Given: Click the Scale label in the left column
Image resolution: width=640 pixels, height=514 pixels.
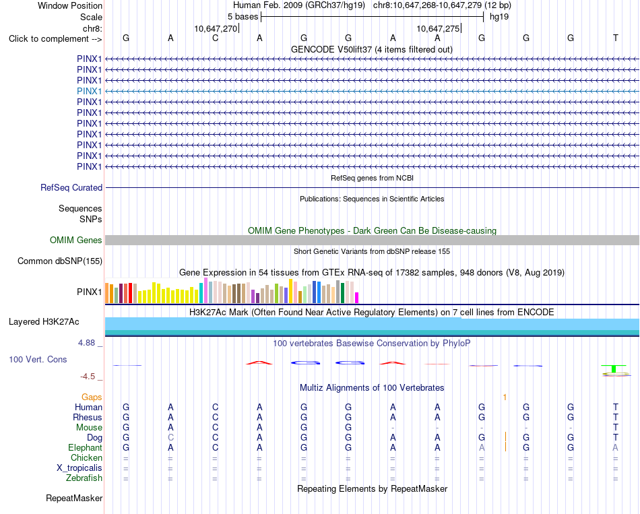Looking at the screenshot, I should (91, 17).
